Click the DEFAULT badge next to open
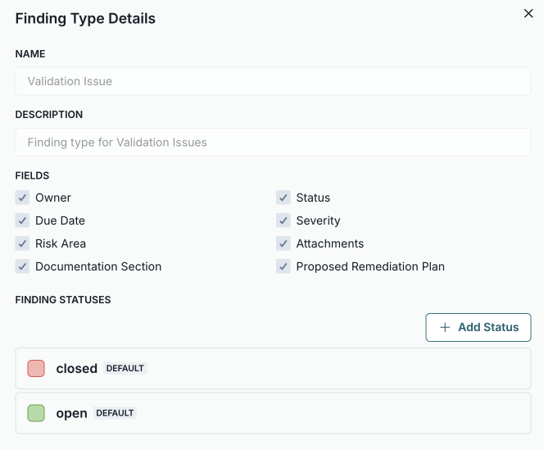 (x=116, y=413)
